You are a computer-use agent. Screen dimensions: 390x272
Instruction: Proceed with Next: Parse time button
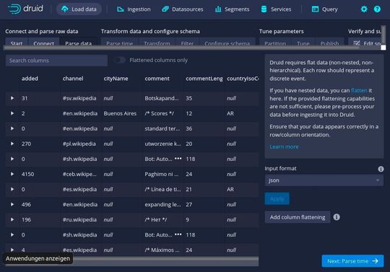[x=352, y=261]
